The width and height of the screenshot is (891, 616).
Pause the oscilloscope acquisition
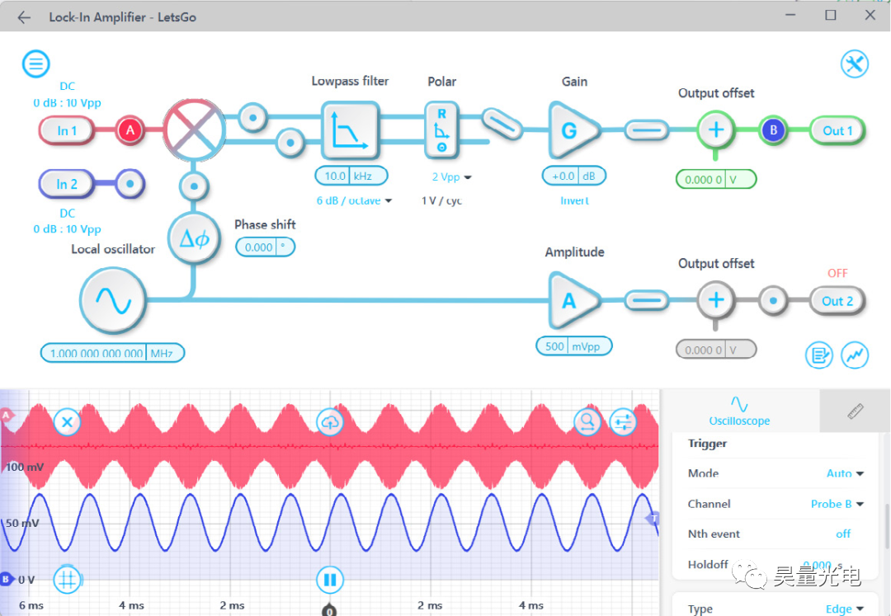(x=329, y=580)
